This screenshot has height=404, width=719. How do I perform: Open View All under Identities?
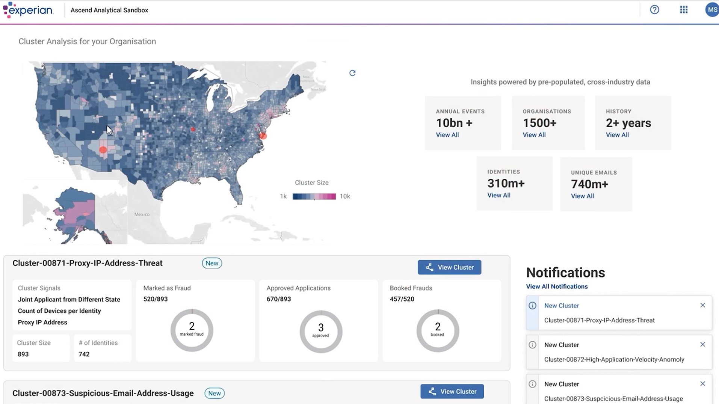pos(498,195)
